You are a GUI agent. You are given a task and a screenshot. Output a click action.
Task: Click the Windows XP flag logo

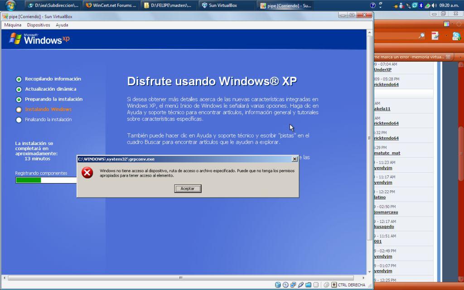coord(15,39)
